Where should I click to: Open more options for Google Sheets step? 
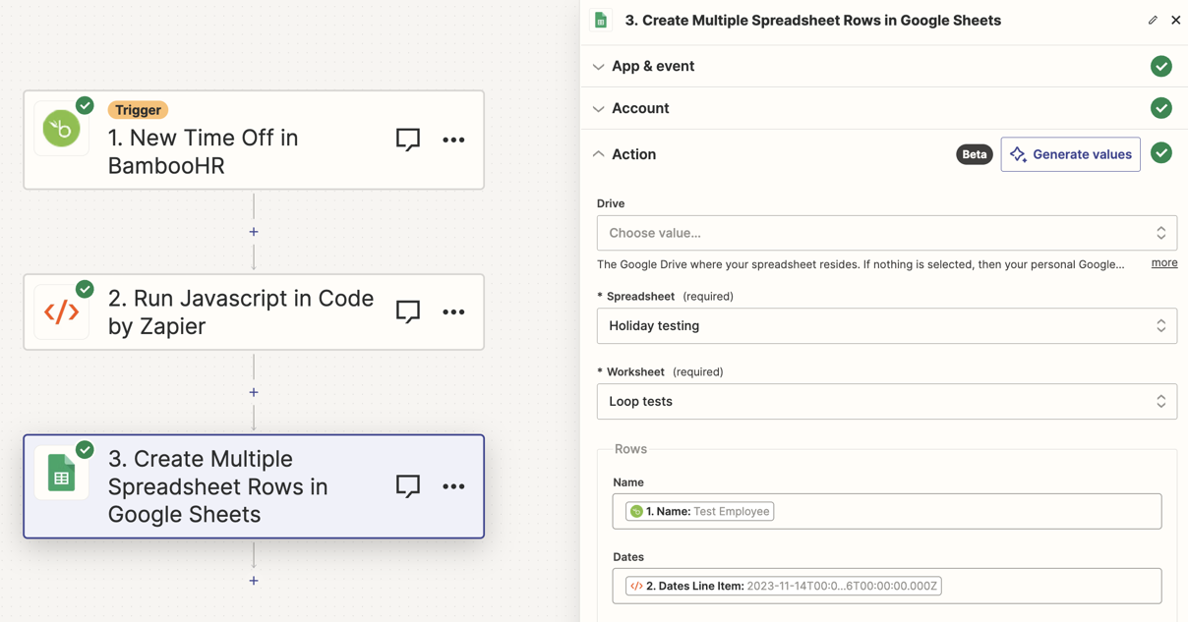coord(453,486)
